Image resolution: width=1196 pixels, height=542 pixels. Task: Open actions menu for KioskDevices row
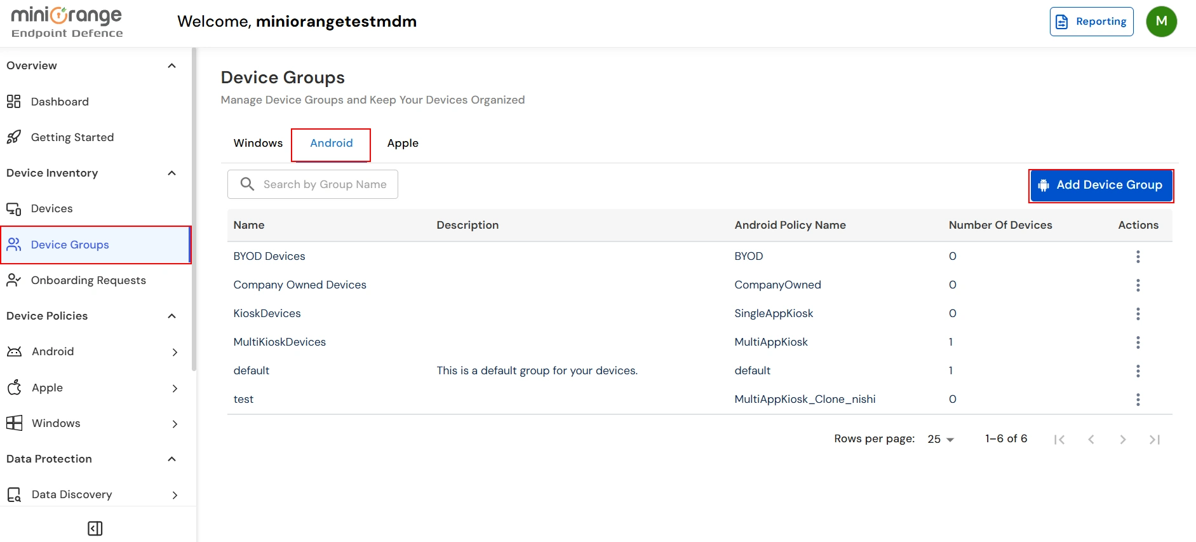(1138, 313)
